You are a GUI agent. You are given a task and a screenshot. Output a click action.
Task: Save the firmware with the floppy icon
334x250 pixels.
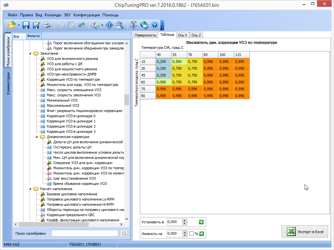point(26,25)
